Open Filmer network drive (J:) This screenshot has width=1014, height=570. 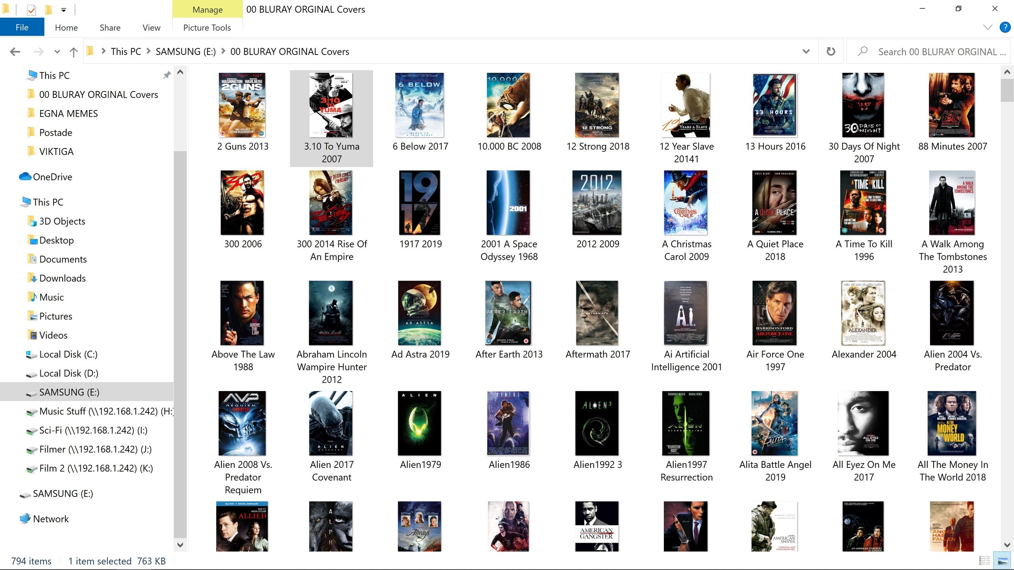pyautogui.click(x=95, y=449)
